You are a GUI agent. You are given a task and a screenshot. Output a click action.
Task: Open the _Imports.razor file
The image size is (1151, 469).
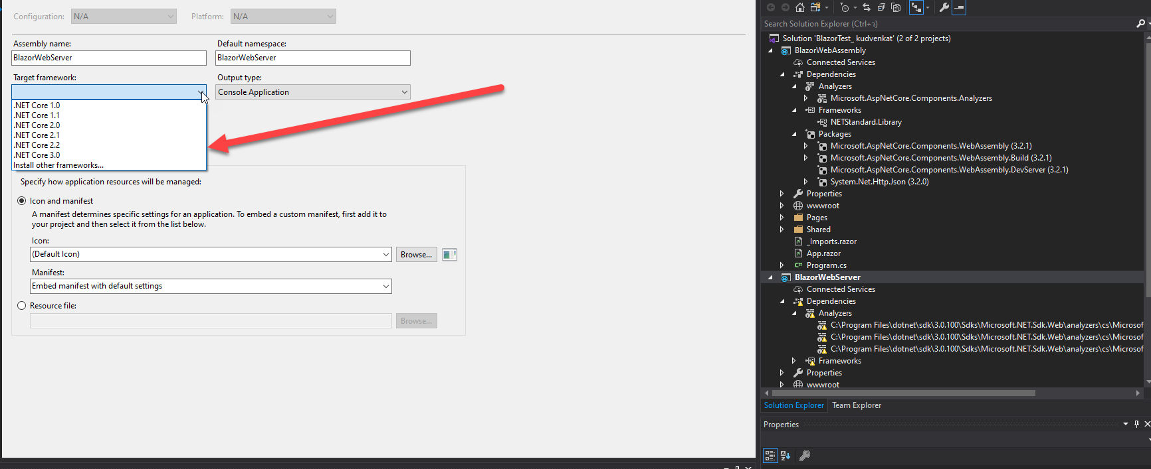(x=831, y=241)
